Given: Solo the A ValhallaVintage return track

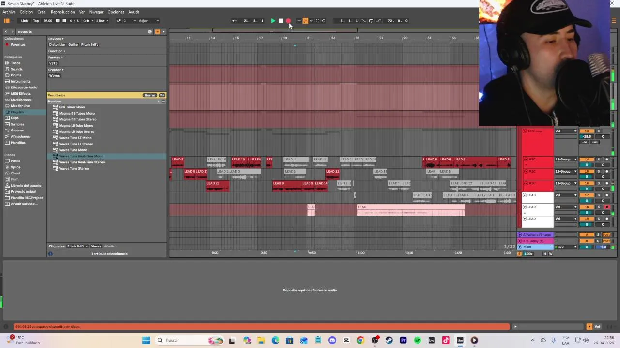Looking at the screenshot, I should tap(598, 235).
